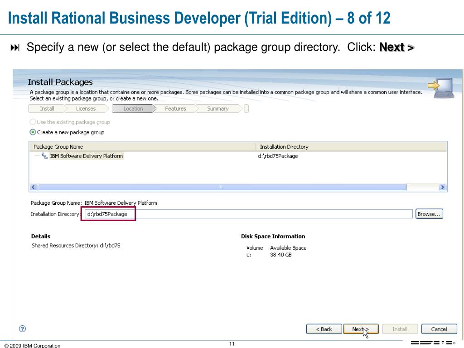
Task: Jump to the Summary wizard step
Action: [x=218, y=109]
